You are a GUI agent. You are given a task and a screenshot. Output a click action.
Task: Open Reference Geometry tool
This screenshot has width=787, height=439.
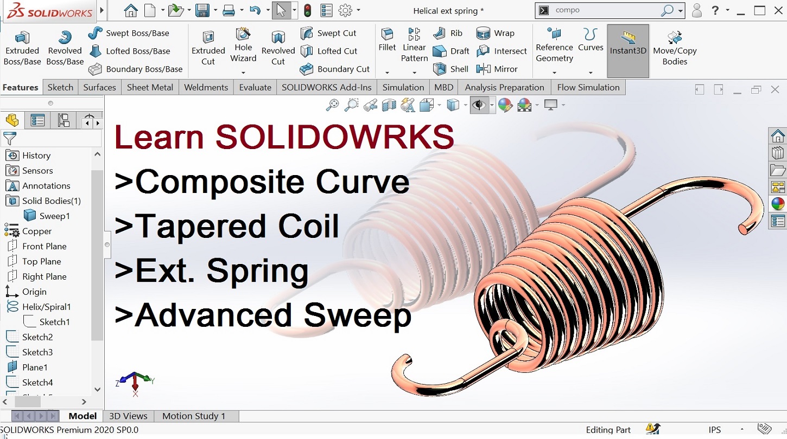coord(554,46)
